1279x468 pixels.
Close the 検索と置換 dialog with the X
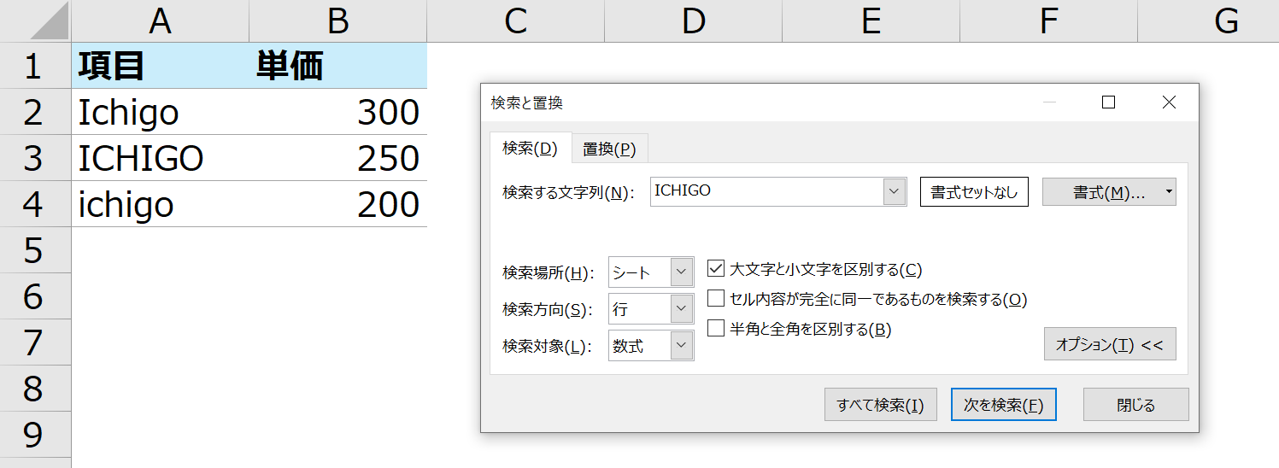(1170, 102)
